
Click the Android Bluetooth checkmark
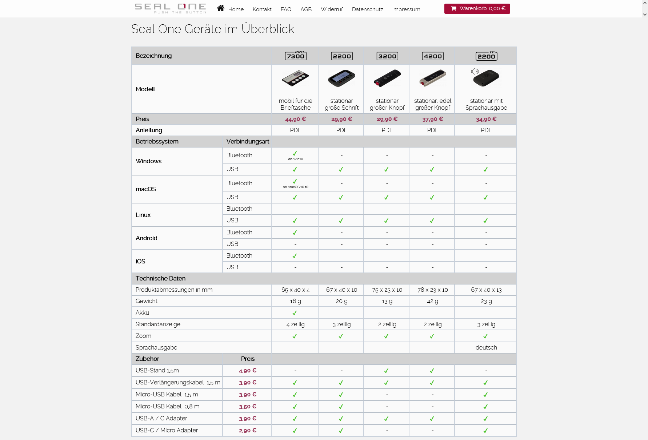pos(295,233)
